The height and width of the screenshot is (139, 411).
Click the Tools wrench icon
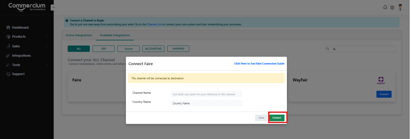[8, 65]
